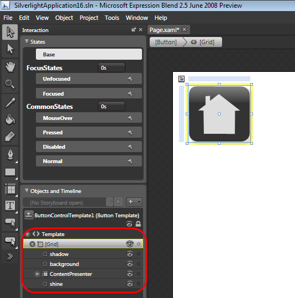This screenshot has width=295, height=298.
Task: Select the Brush Transform tool
Action: click(10, 137)
